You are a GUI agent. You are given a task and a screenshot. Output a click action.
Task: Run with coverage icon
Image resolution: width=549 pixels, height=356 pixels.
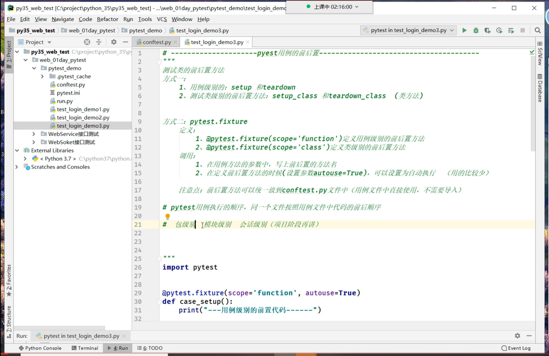coord(488,30)
